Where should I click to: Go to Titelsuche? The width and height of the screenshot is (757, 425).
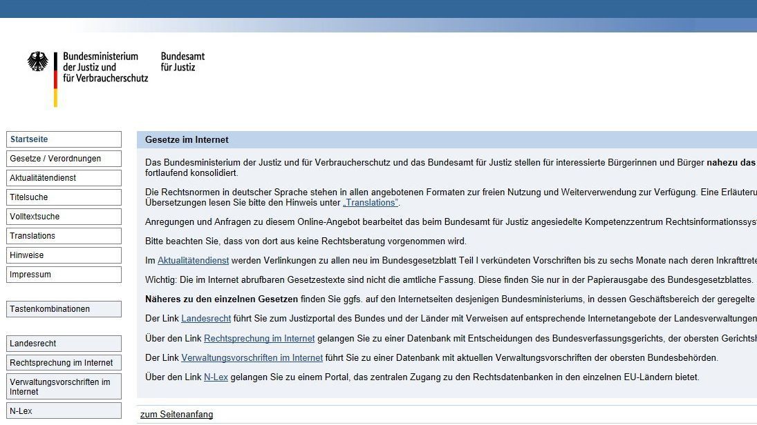tap(64, 197)
